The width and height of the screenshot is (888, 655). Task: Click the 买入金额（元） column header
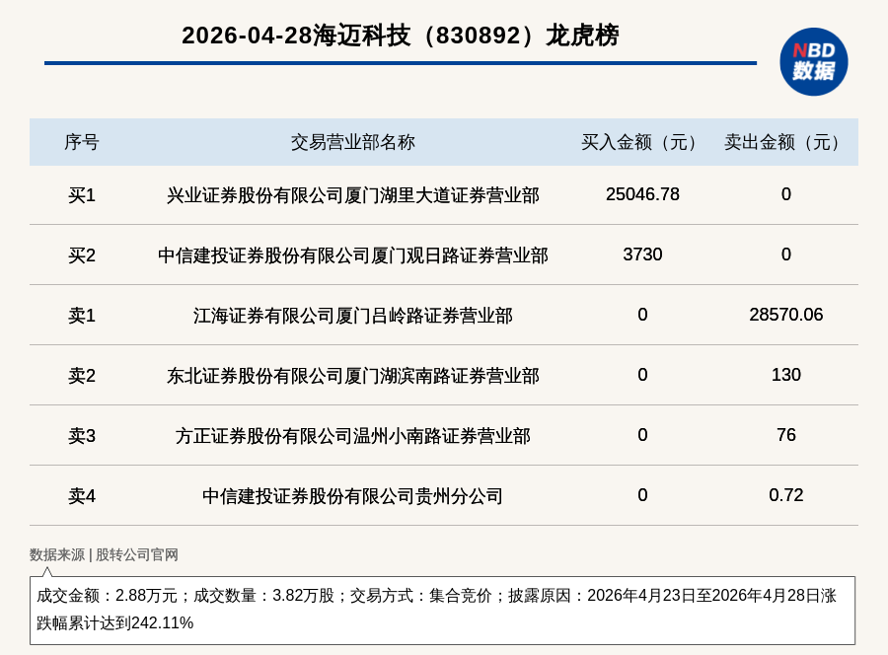coord(642,142)
